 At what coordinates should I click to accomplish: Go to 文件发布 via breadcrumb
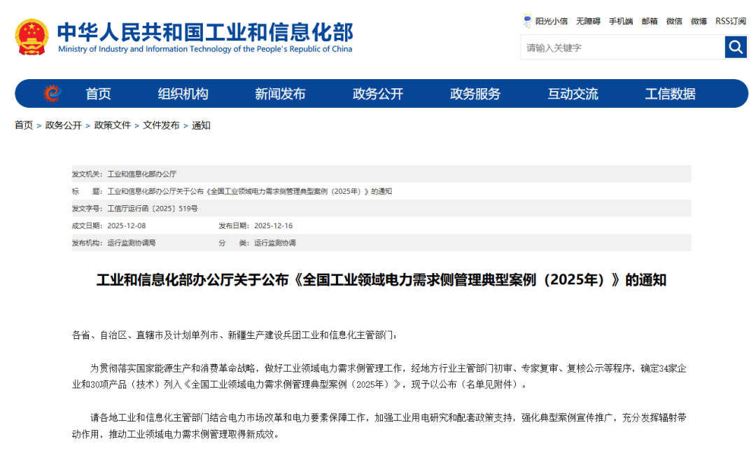click(161, 125)
